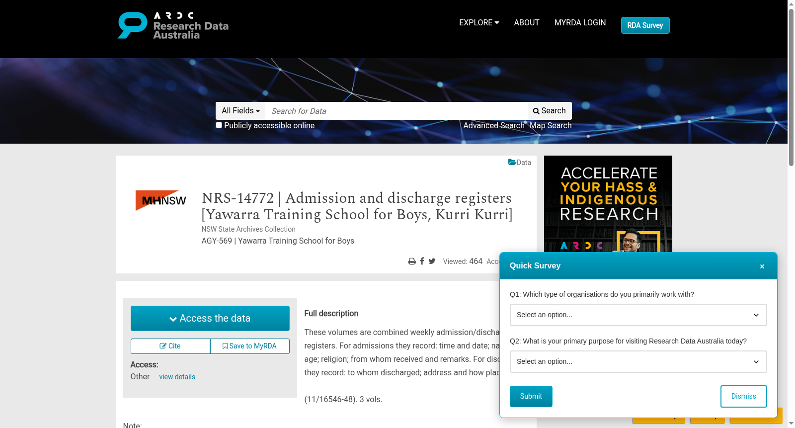Click the Full description heading
This screenshot has height=428, width=795.
[331, 314]
